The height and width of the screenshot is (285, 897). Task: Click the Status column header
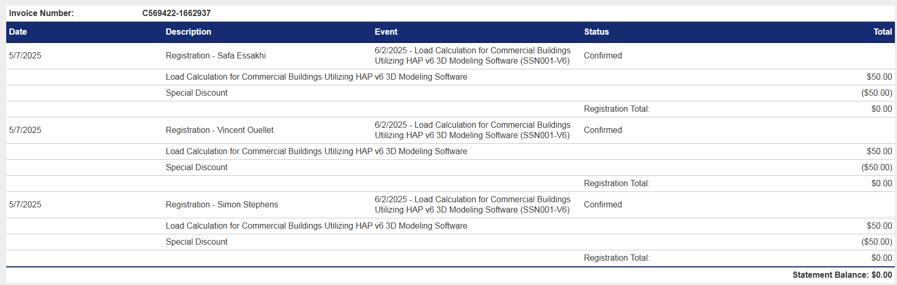[x=596, y=32]
